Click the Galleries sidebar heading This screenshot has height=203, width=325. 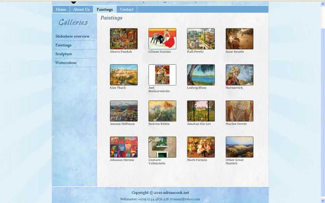73,22
